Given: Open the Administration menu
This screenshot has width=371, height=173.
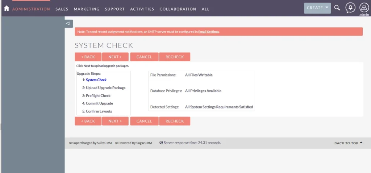Looking at the screenshot, I should click(x=31, y=9).
